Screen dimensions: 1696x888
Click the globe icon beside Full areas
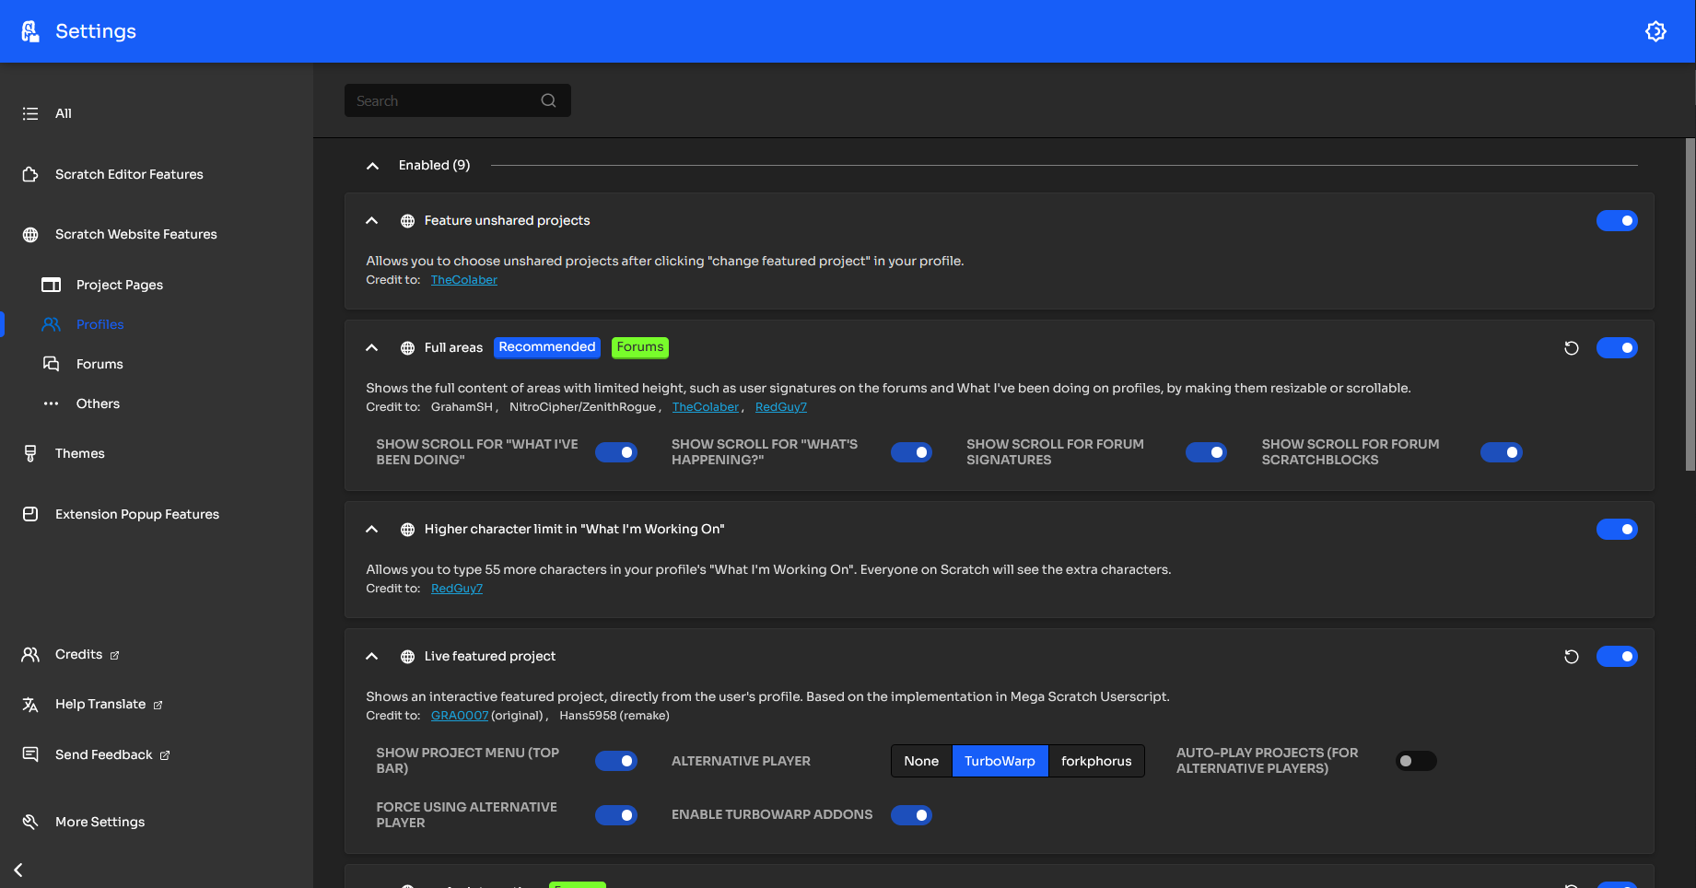tap(407, 348)
